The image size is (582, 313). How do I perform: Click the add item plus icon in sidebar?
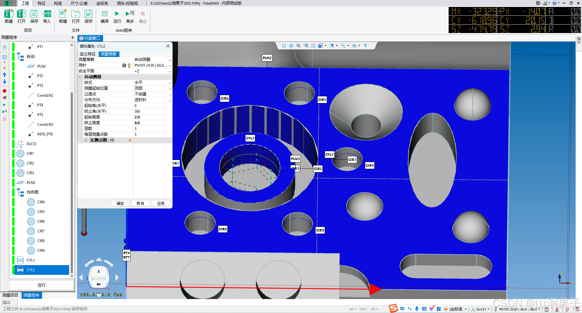pyautogui.click(x=5, y=57)
